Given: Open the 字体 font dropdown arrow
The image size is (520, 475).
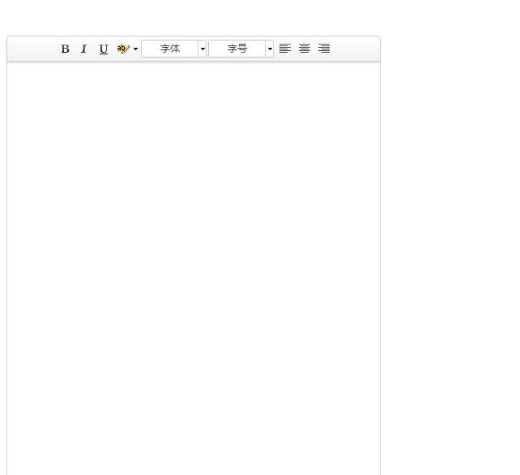Looking at the screenshot, I should pyautogui.click(x=202, y=49).
